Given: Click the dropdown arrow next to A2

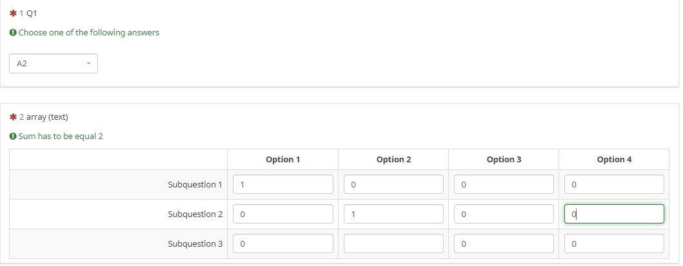Looking at the screenshot, I should tap(88, 64).
